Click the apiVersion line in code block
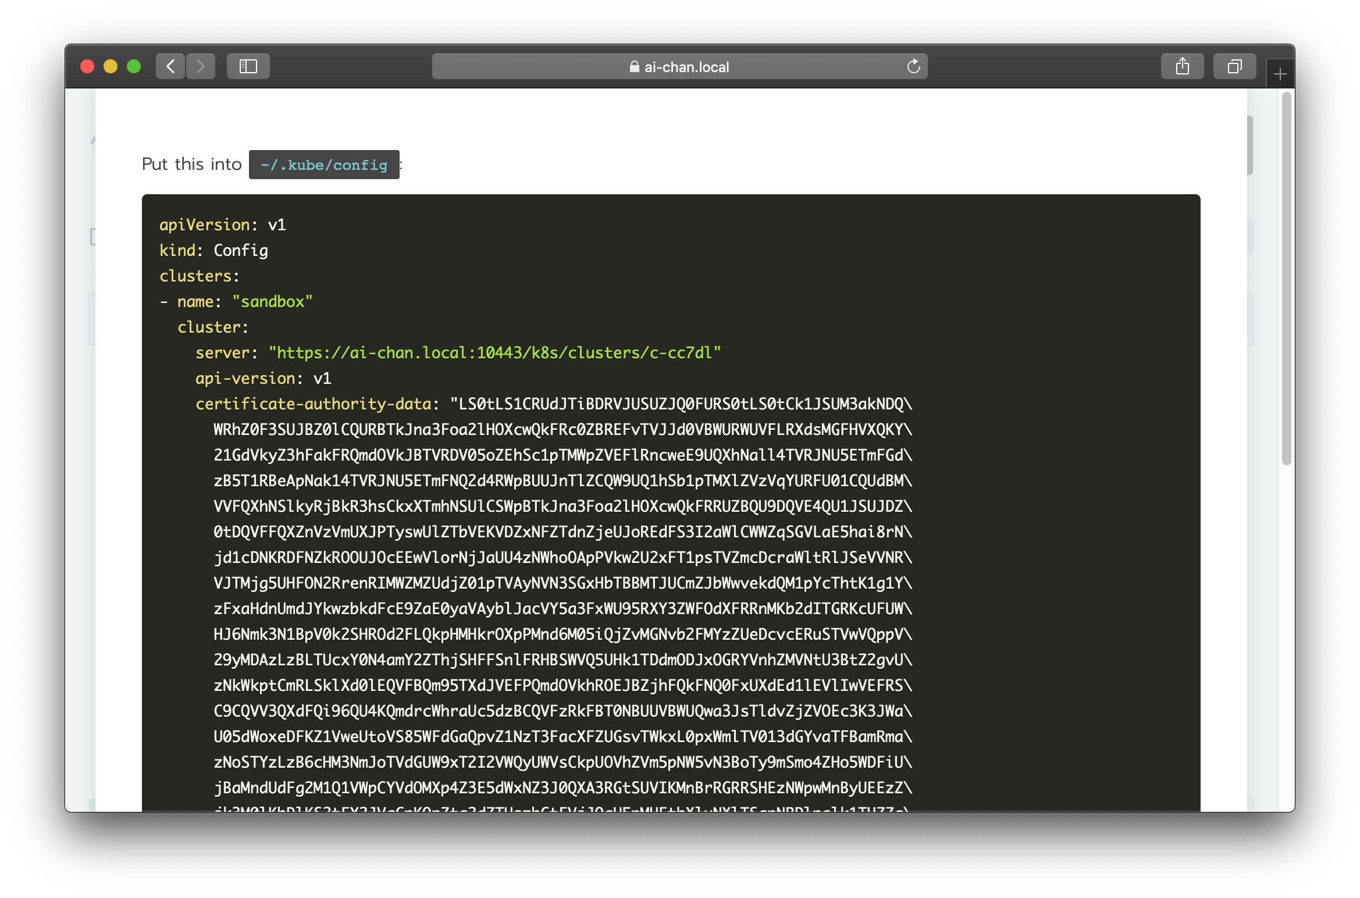Image resolution: width=1360 pixels, height=898 pixels. click(x=222, y=225)
